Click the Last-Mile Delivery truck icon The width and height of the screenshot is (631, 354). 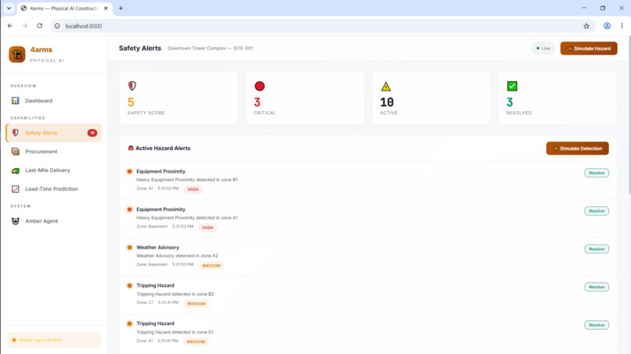[16, 170]
